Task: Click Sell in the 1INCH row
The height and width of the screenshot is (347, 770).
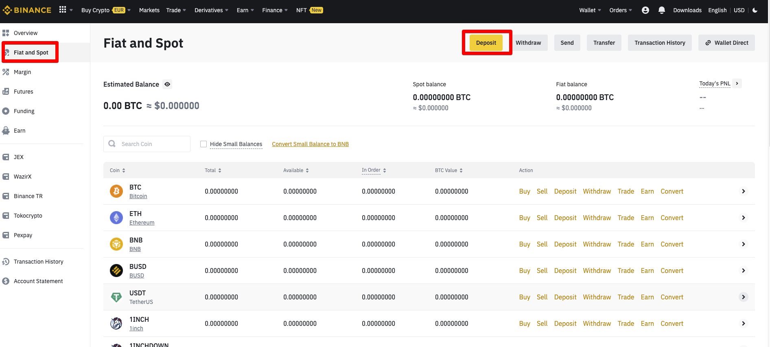Action: [x=542, y=323]
